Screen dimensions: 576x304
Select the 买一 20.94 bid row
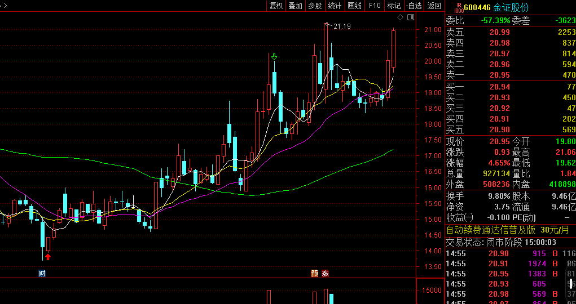coord(511,87)
